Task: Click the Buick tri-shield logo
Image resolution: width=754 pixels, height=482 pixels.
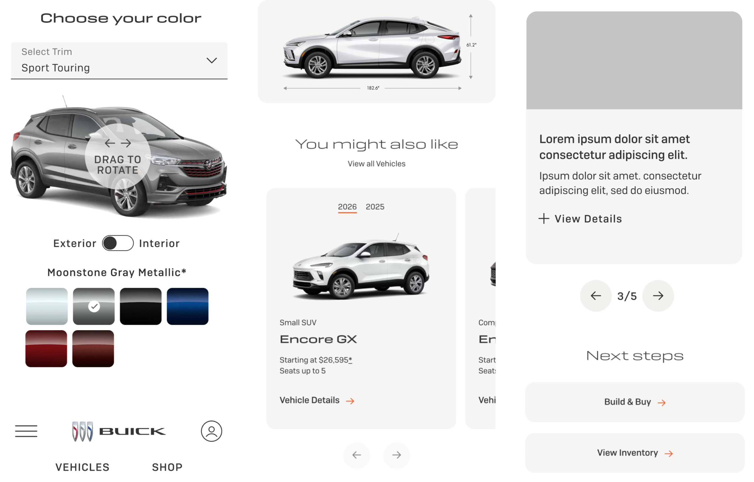Action: tap(82, 431)
